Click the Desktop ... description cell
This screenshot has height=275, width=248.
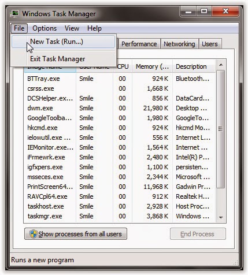[191, 108]
